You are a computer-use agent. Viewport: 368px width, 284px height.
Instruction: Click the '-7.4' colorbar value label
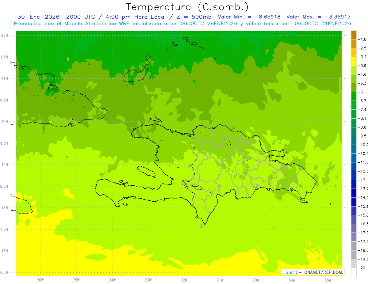point(362,110)
